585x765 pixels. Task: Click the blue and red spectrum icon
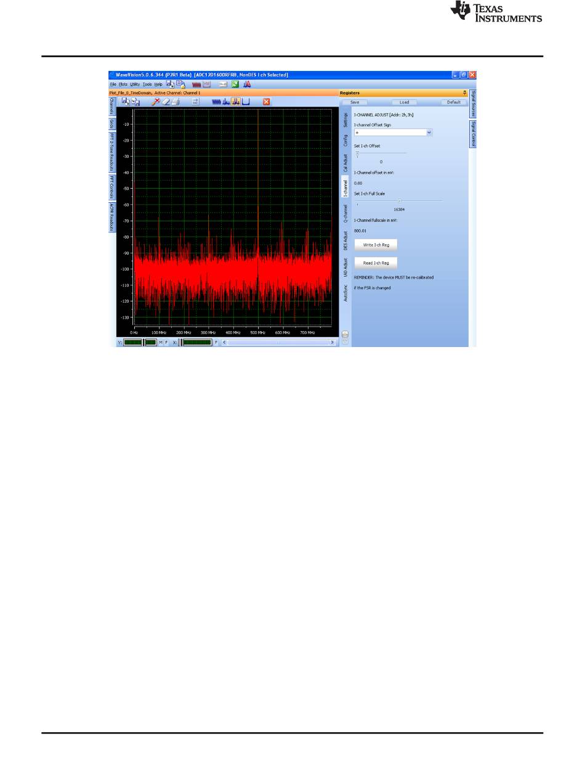(x=247, y=84)
